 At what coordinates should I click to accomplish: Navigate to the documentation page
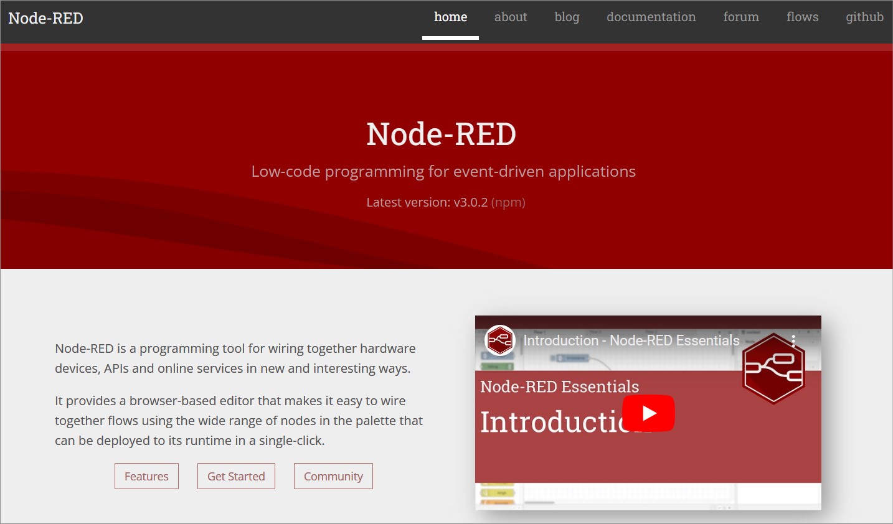coord(651,17)
